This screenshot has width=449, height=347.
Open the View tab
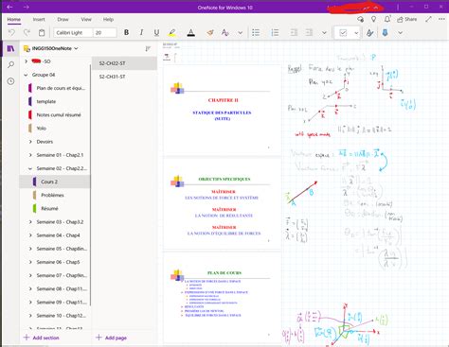86,19
